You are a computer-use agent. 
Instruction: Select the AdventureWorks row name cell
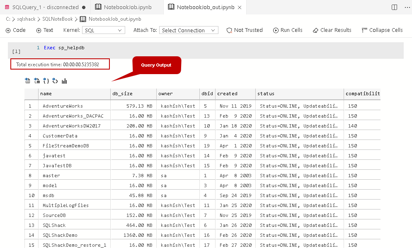[x=63, y=106]
